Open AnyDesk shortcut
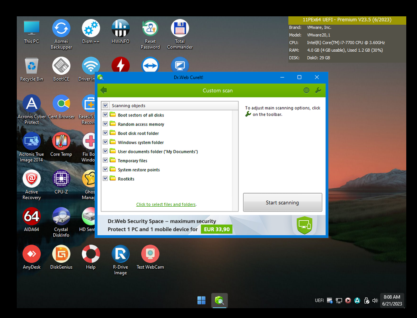Screen dimensions: 417x318 click(x=31, y=258)
